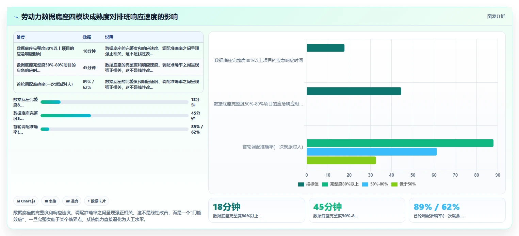Click the 45-minute dark teal chart bar
This screenshot has width=519, height=236.
[354, 91]
